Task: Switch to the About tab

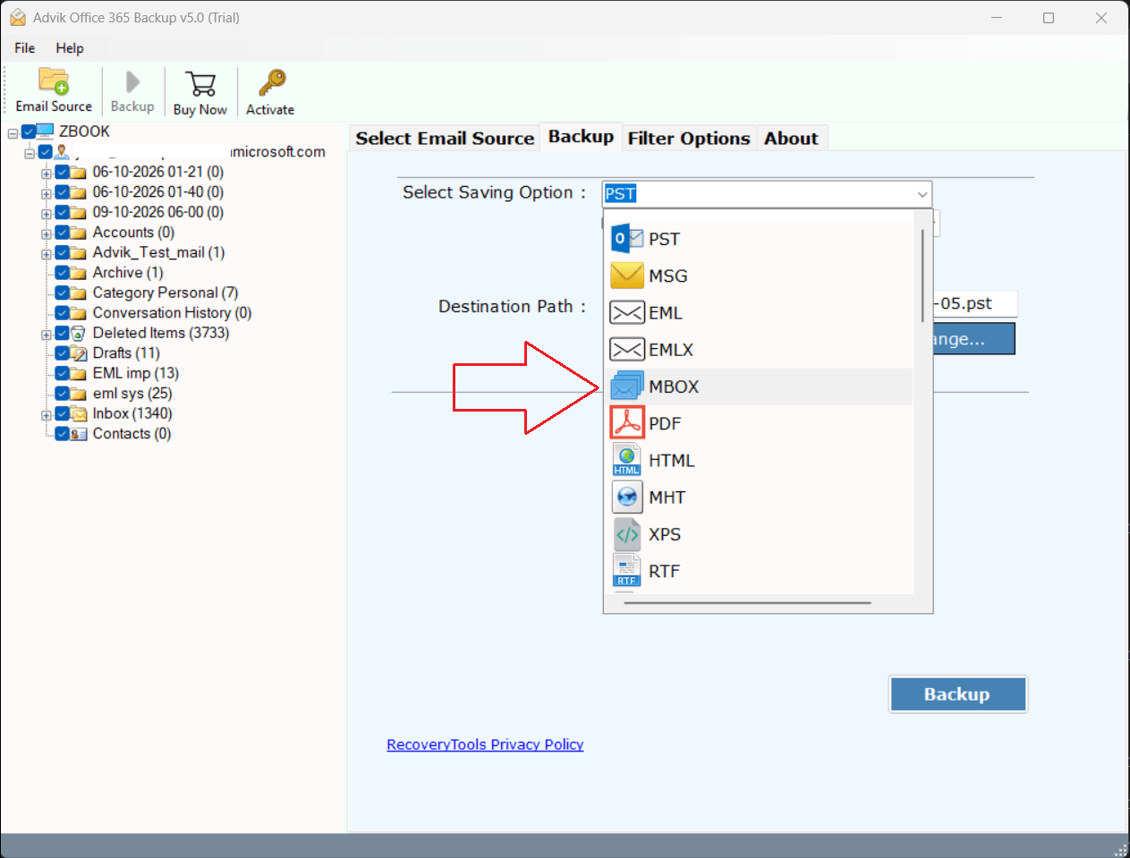Action: [x=791, y=138]
